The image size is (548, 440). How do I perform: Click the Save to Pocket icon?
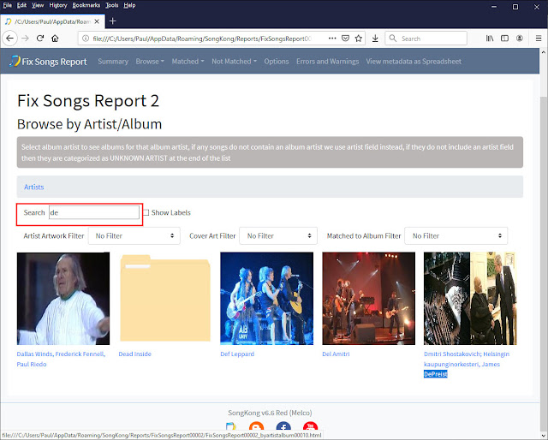point(345,39)
